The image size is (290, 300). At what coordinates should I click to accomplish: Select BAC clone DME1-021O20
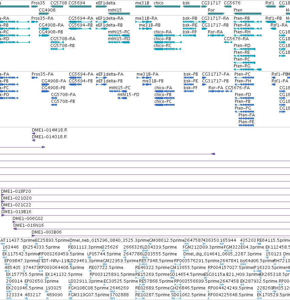click(146, 202)
